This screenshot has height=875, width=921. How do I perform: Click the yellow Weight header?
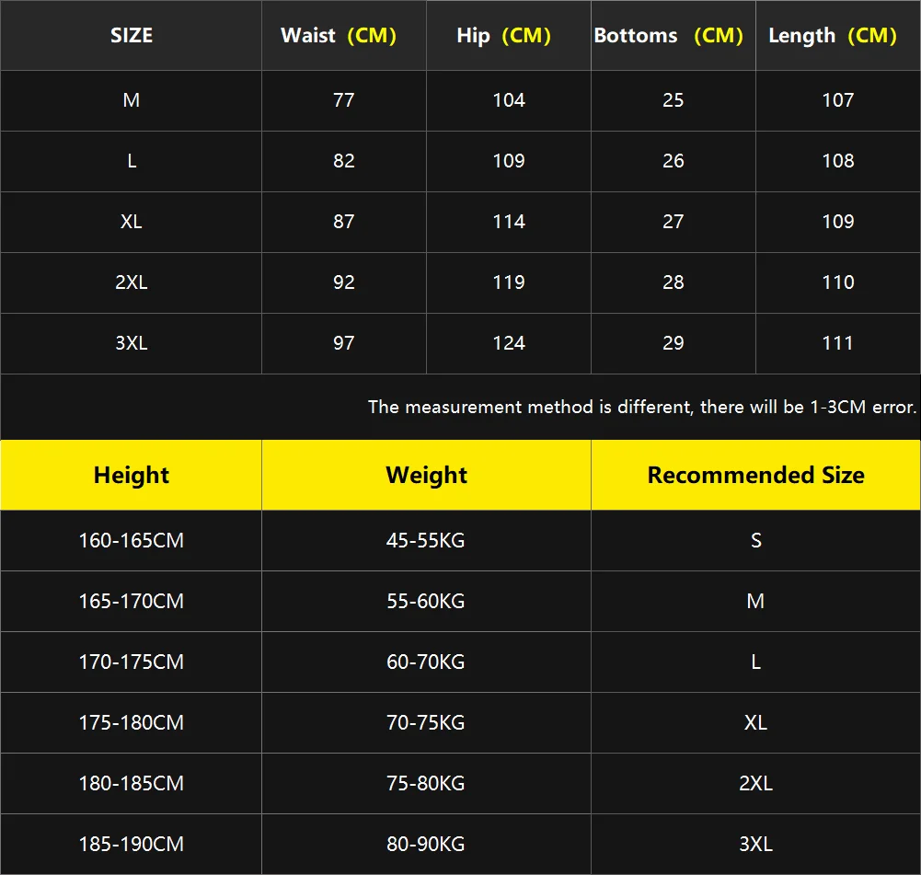426,475
